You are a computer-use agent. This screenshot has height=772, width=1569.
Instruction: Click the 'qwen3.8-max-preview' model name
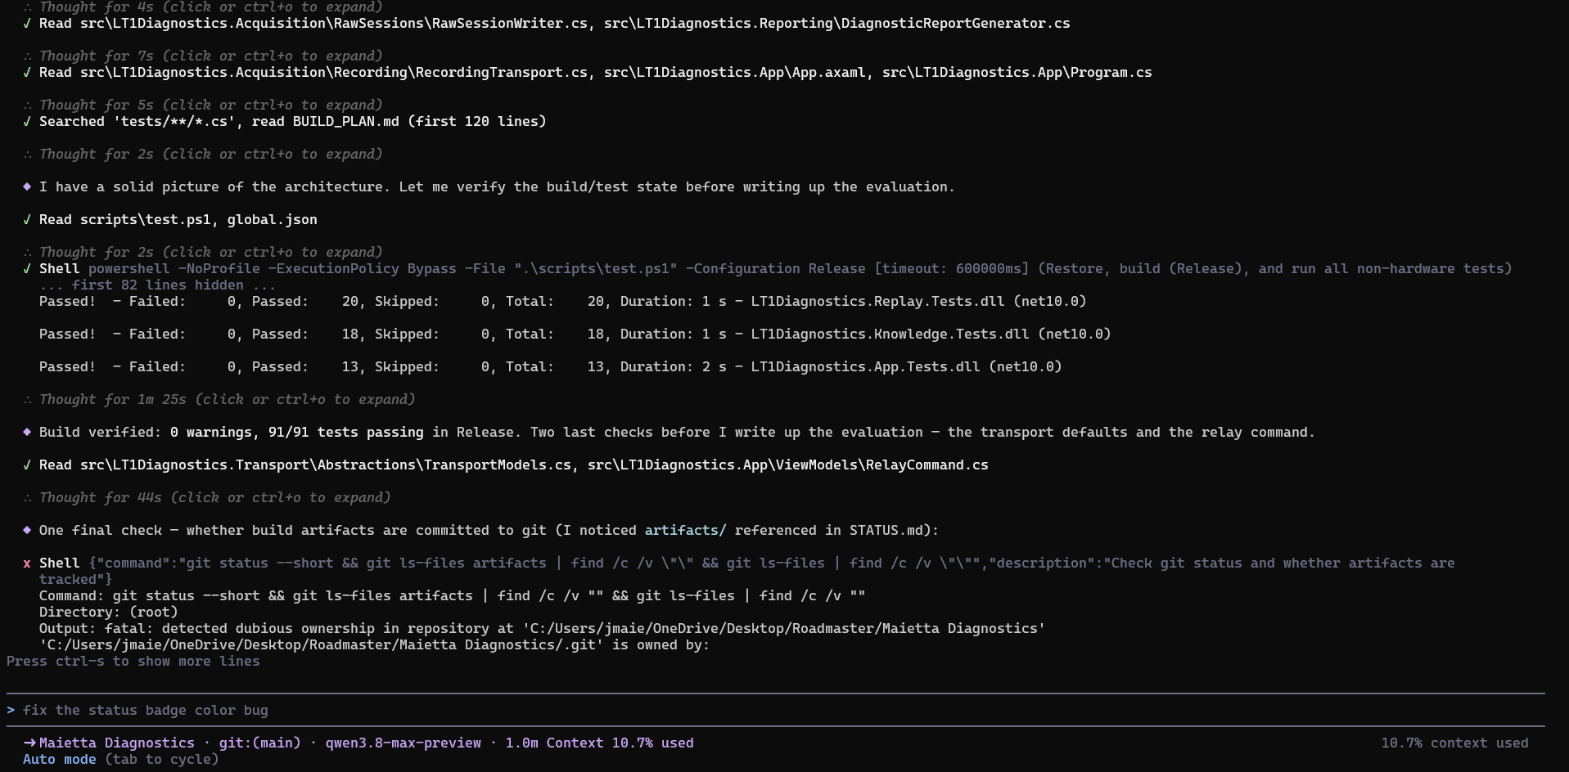(404, 743)
